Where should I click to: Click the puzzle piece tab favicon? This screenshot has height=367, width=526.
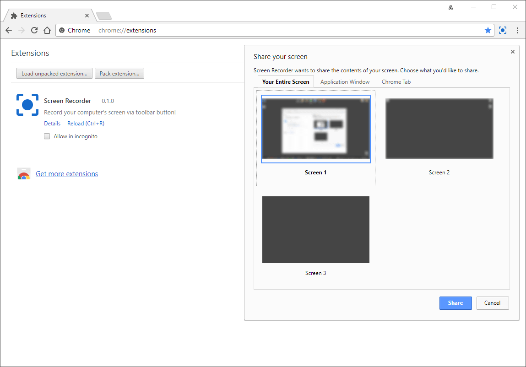click(14, 16)
